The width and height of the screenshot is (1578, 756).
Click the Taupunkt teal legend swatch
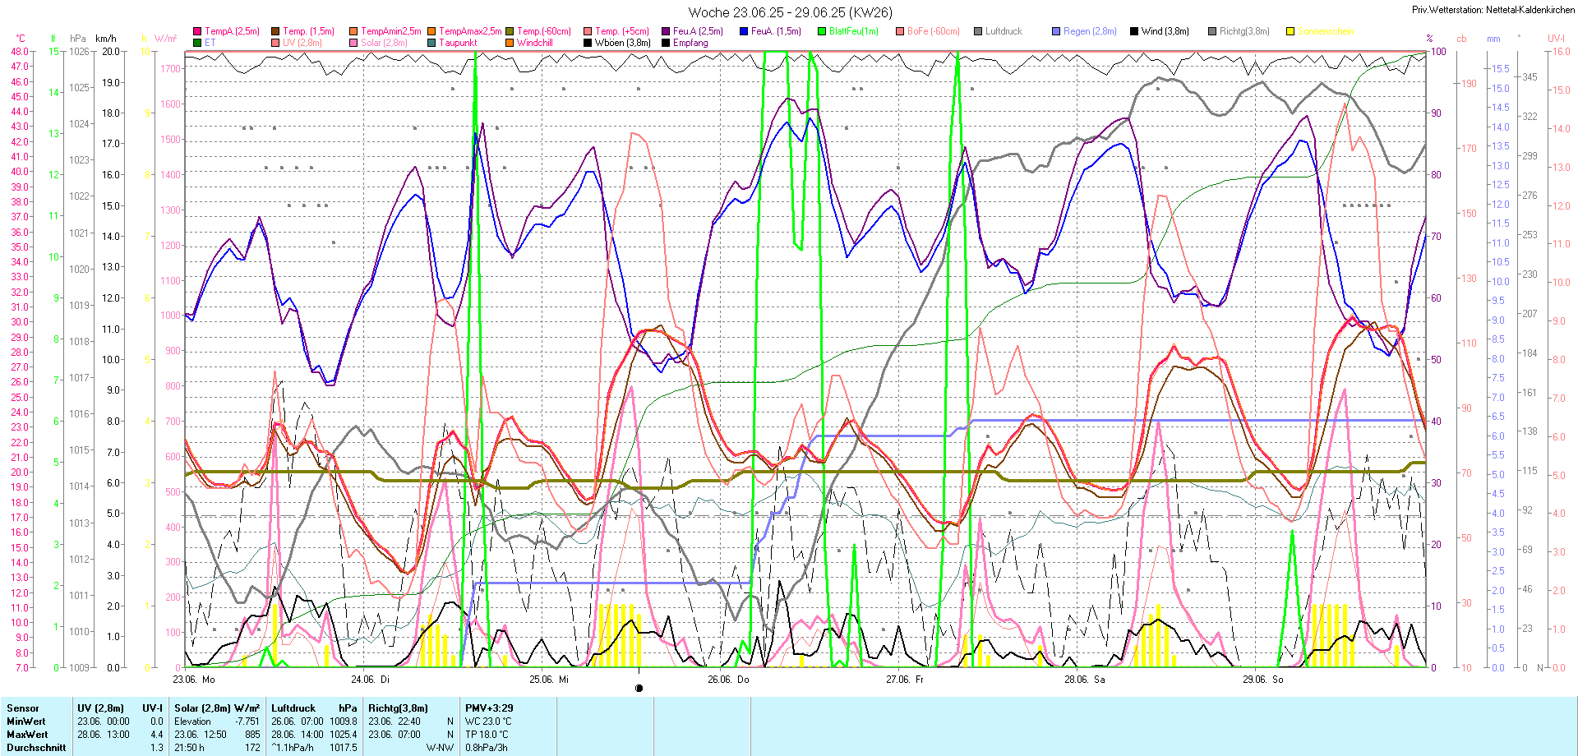tap(431, 43)
